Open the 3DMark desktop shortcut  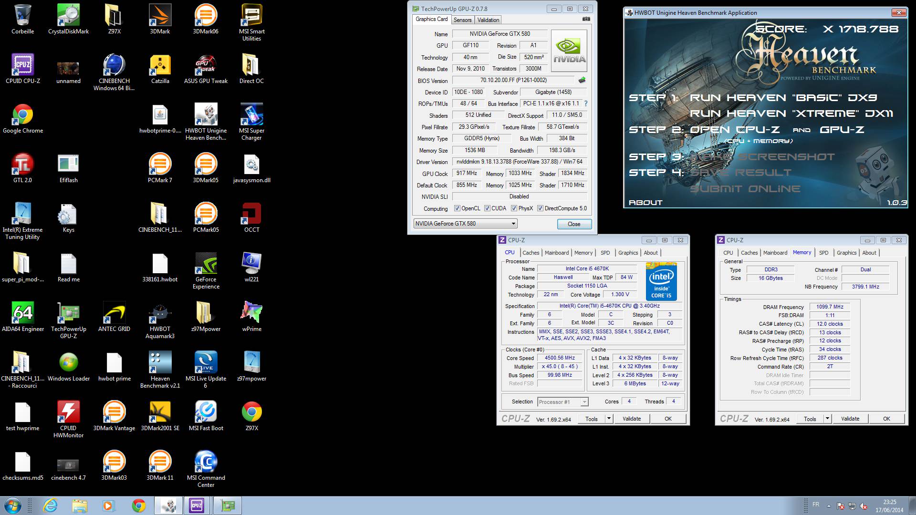(x=160, y=19)
